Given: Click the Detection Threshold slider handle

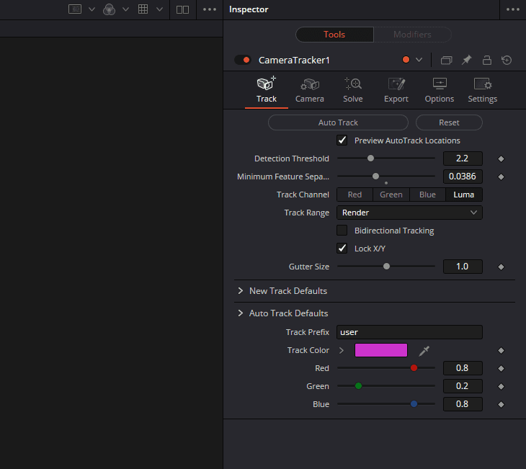Looking at the screenshot, I should click(370, 158).
